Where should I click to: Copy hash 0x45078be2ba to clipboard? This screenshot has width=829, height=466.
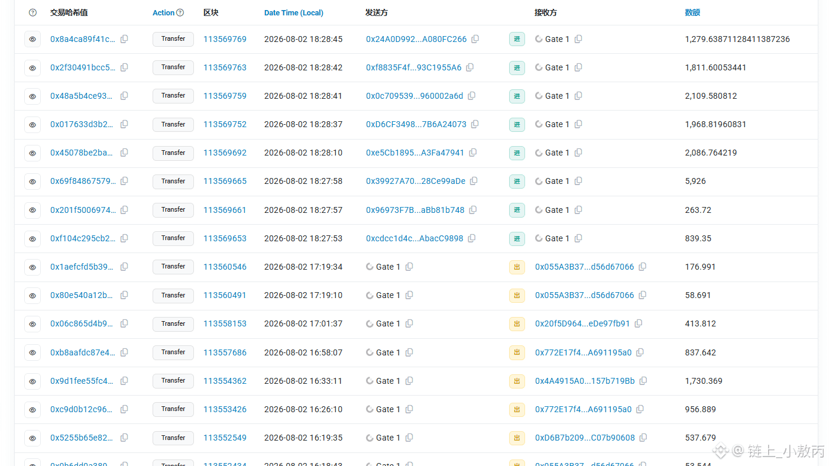tap(124, 153)
